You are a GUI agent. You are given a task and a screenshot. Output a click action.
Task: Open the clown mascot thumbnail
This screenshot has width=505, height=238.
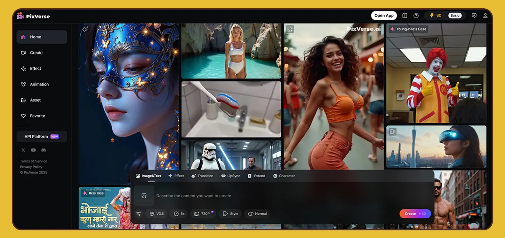click(436, 73)
